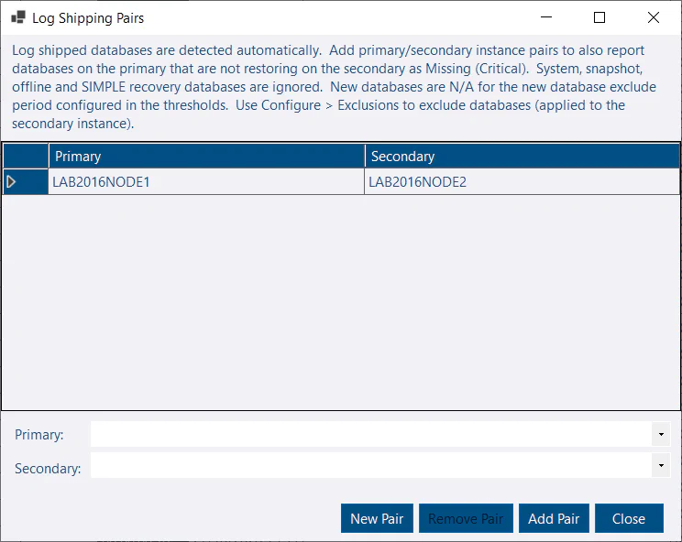
Task: Sort by the Secondary column header
Action: [522, 157]
